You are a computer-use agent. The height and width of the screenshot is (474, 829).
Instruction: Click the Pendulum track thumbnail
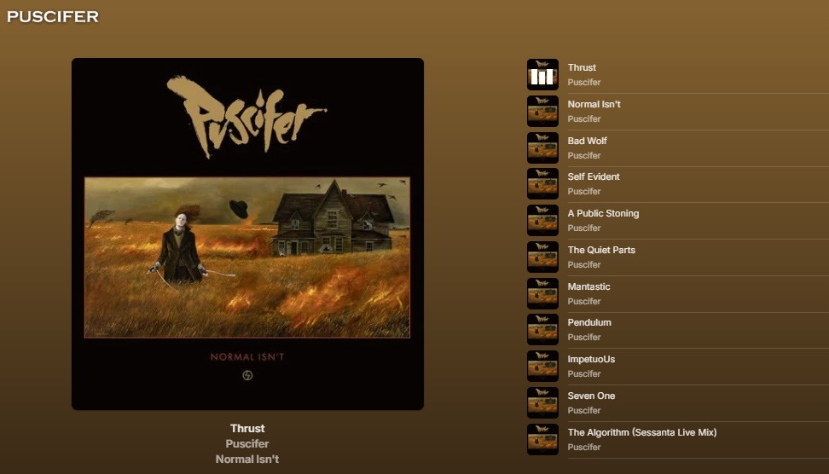(x=542, y=330)
